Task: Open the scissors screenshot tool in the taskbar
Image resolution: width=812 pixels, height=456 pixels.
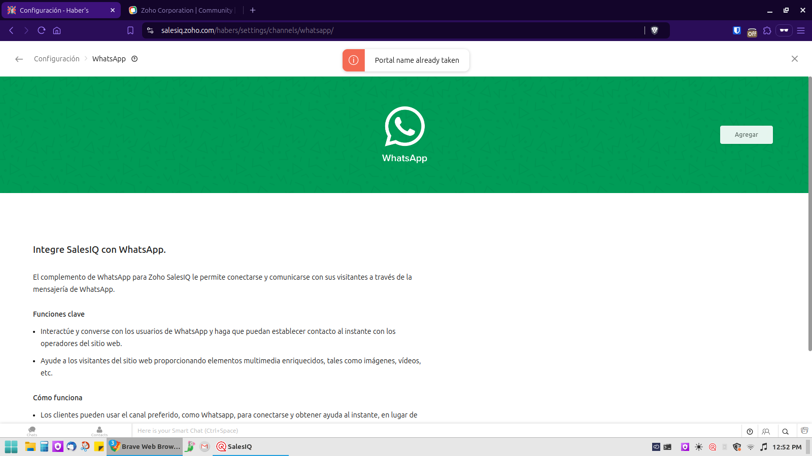Action: tap(85, 446)
